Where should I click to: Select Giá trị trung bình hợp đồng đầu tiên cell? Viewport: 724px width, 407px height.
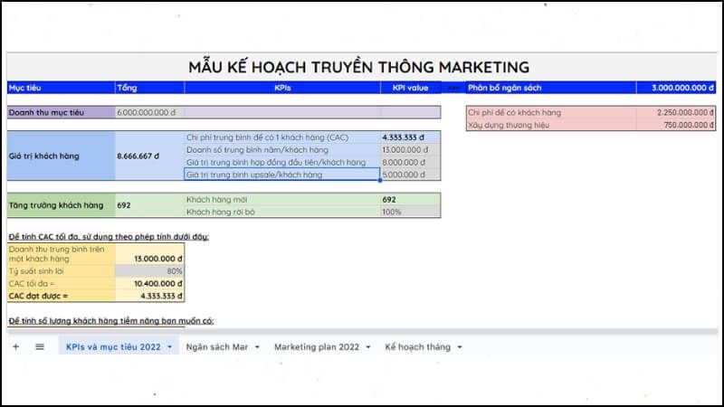coord(282,162)
